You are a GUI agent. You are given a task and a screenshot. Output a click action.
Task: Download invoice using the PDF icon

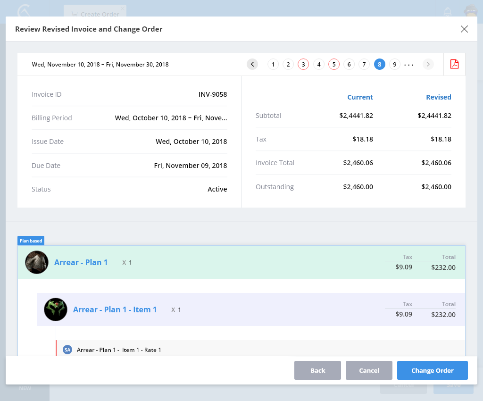(x=454, y=64)
